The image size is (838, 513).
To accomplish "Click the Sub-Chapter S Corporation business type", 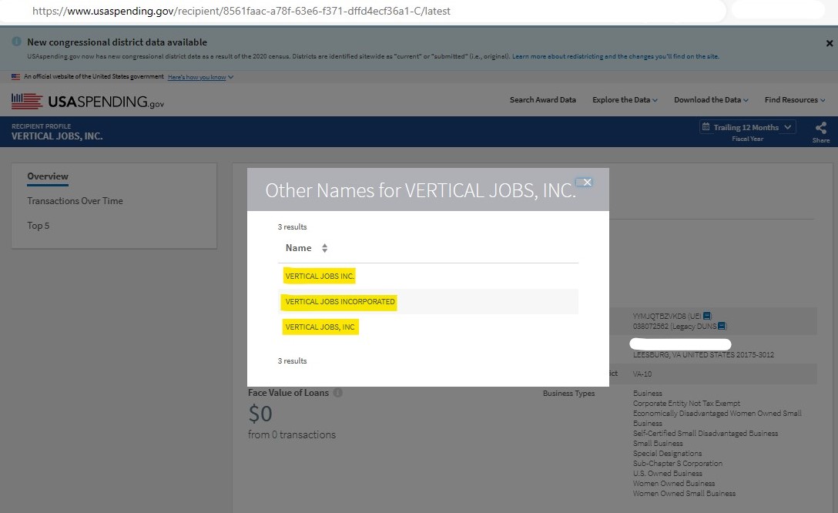I will (x=677, y=463).
